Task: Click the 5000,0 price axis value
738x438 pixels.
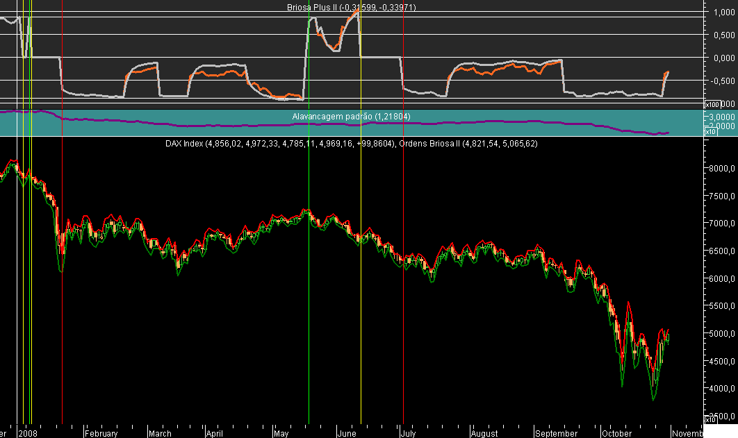Action: pyautogui.click(x=722, y=334)
